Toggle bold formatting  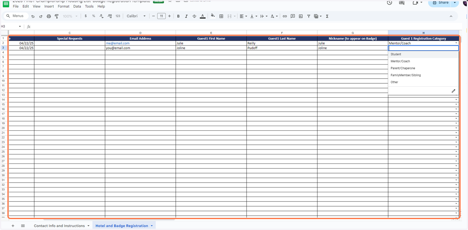178,16
